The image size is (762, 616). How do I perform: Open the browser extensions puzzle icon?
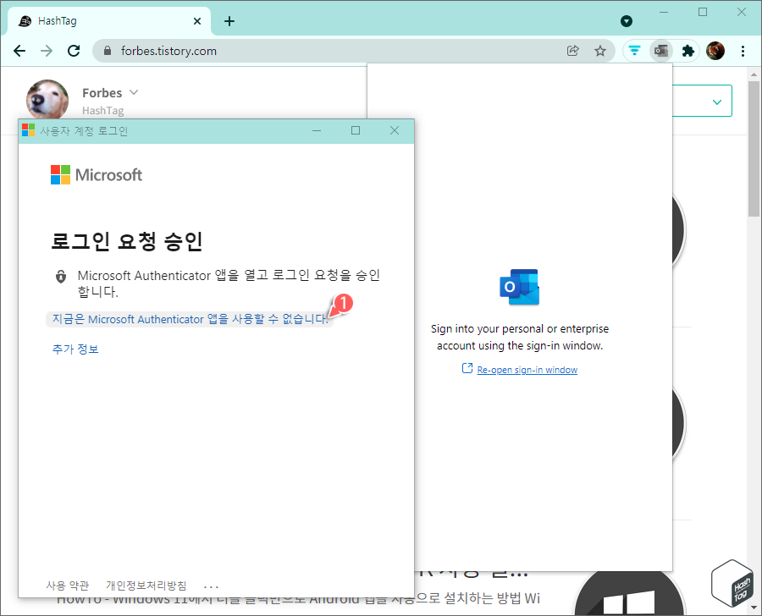688,51
